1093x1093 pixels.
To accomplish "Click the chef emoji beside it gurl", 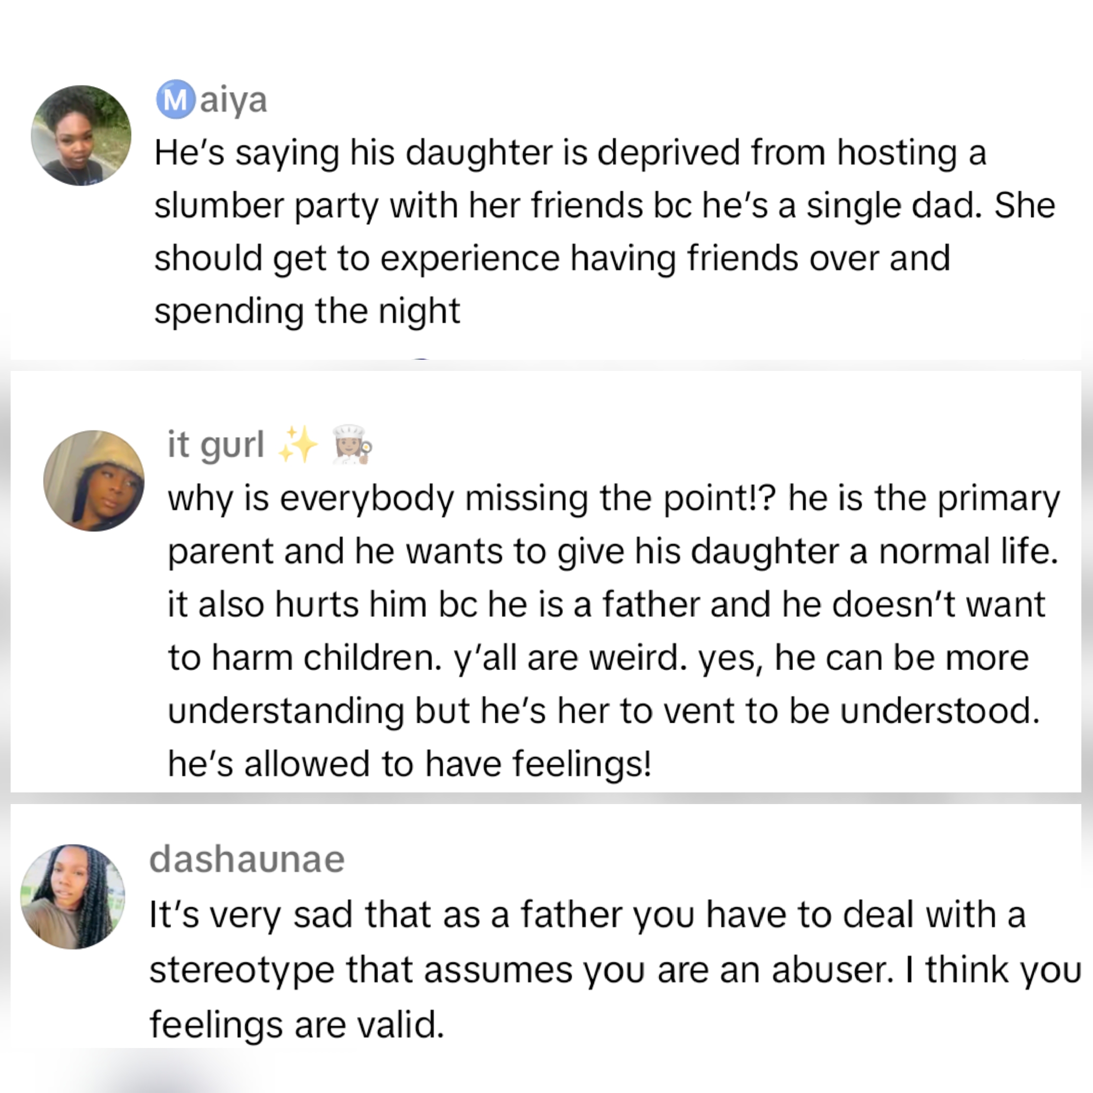I will (x=351, y=445).
